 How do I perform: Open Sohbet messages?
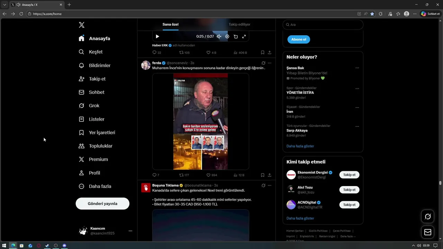[92, 92]
